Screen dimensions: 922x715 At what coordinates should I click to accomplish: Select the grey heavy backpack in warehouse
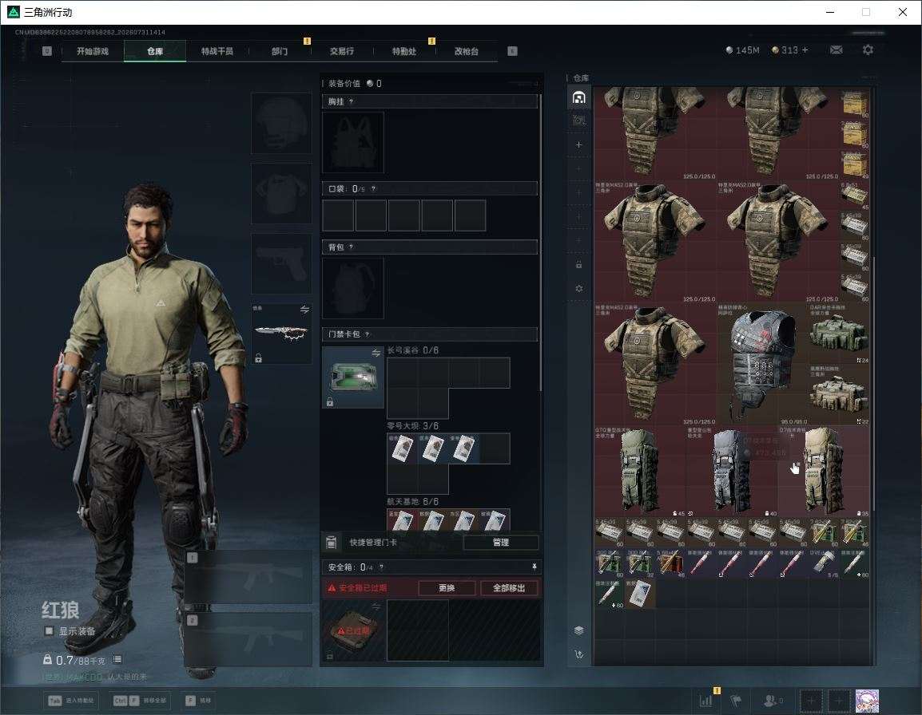tap(732, 471)
